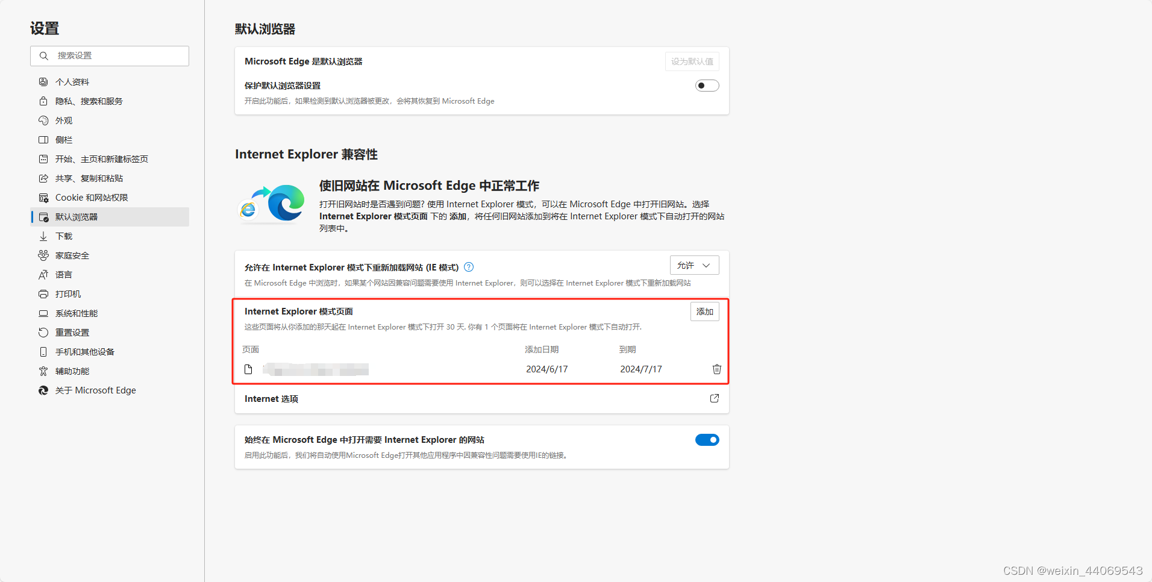The width and height of the screenshot is (1152, 582).
Task: Click the 设为默认值 button
Action: click(x=692, y=61)
